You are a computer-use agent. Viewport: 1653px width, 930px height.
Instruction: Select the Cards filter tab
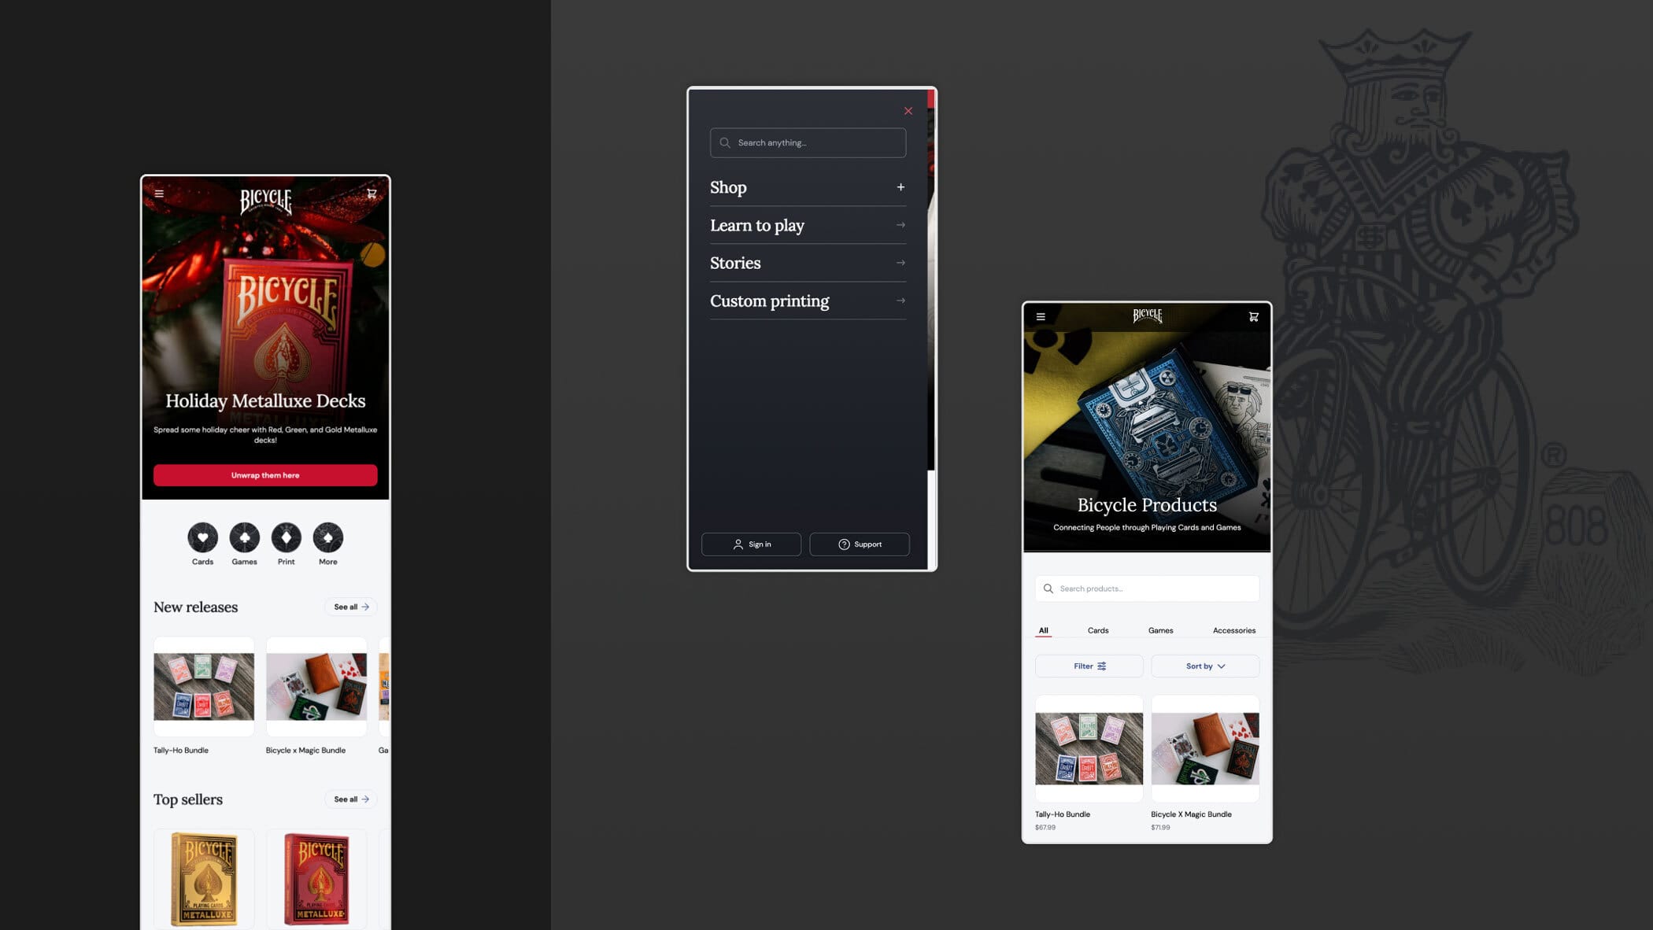1098,630
